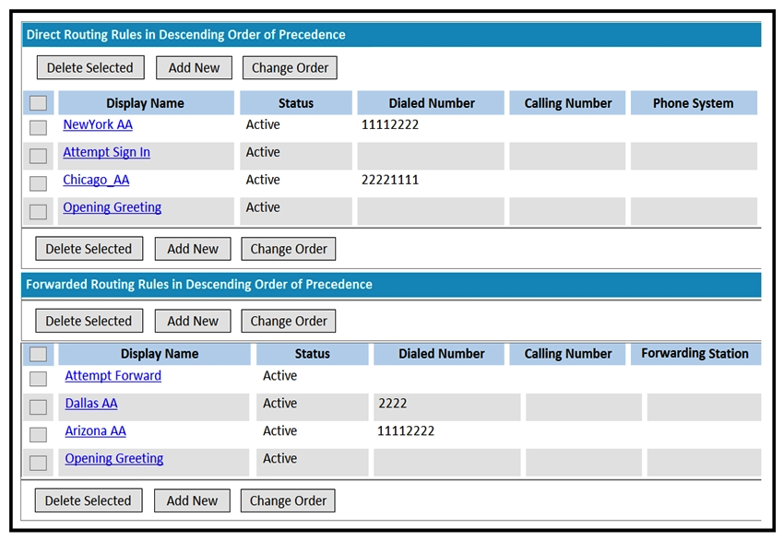Click Dialed Number header in Direct Routing table
This screenshot has width=784, height=541.
point(431,103)
